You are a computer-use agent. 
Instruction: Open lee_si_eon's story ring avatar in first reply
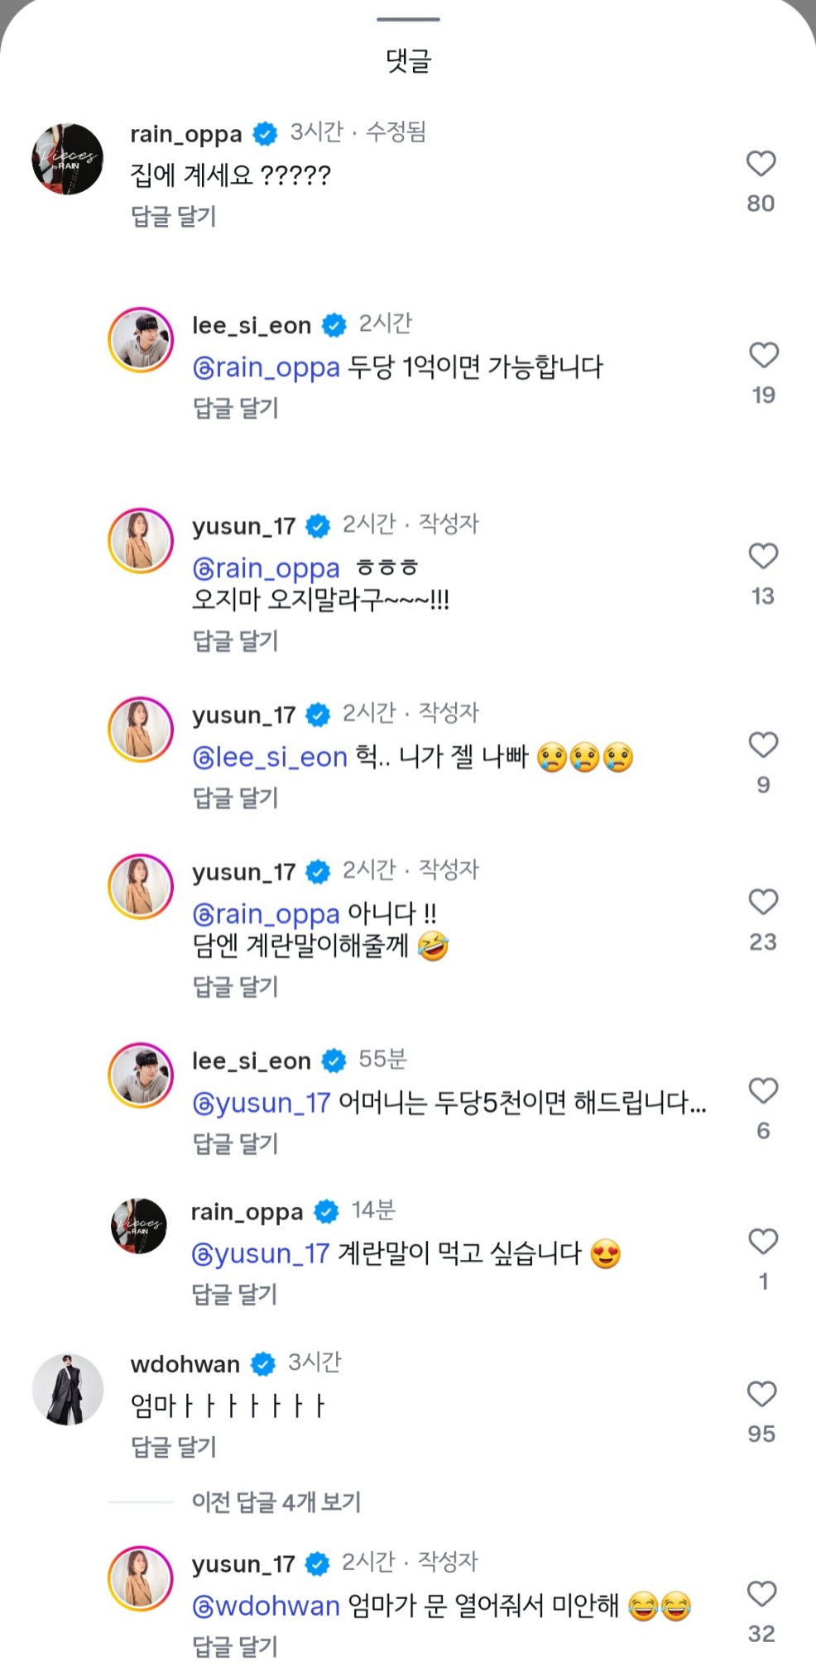click(x=141, y=340)
